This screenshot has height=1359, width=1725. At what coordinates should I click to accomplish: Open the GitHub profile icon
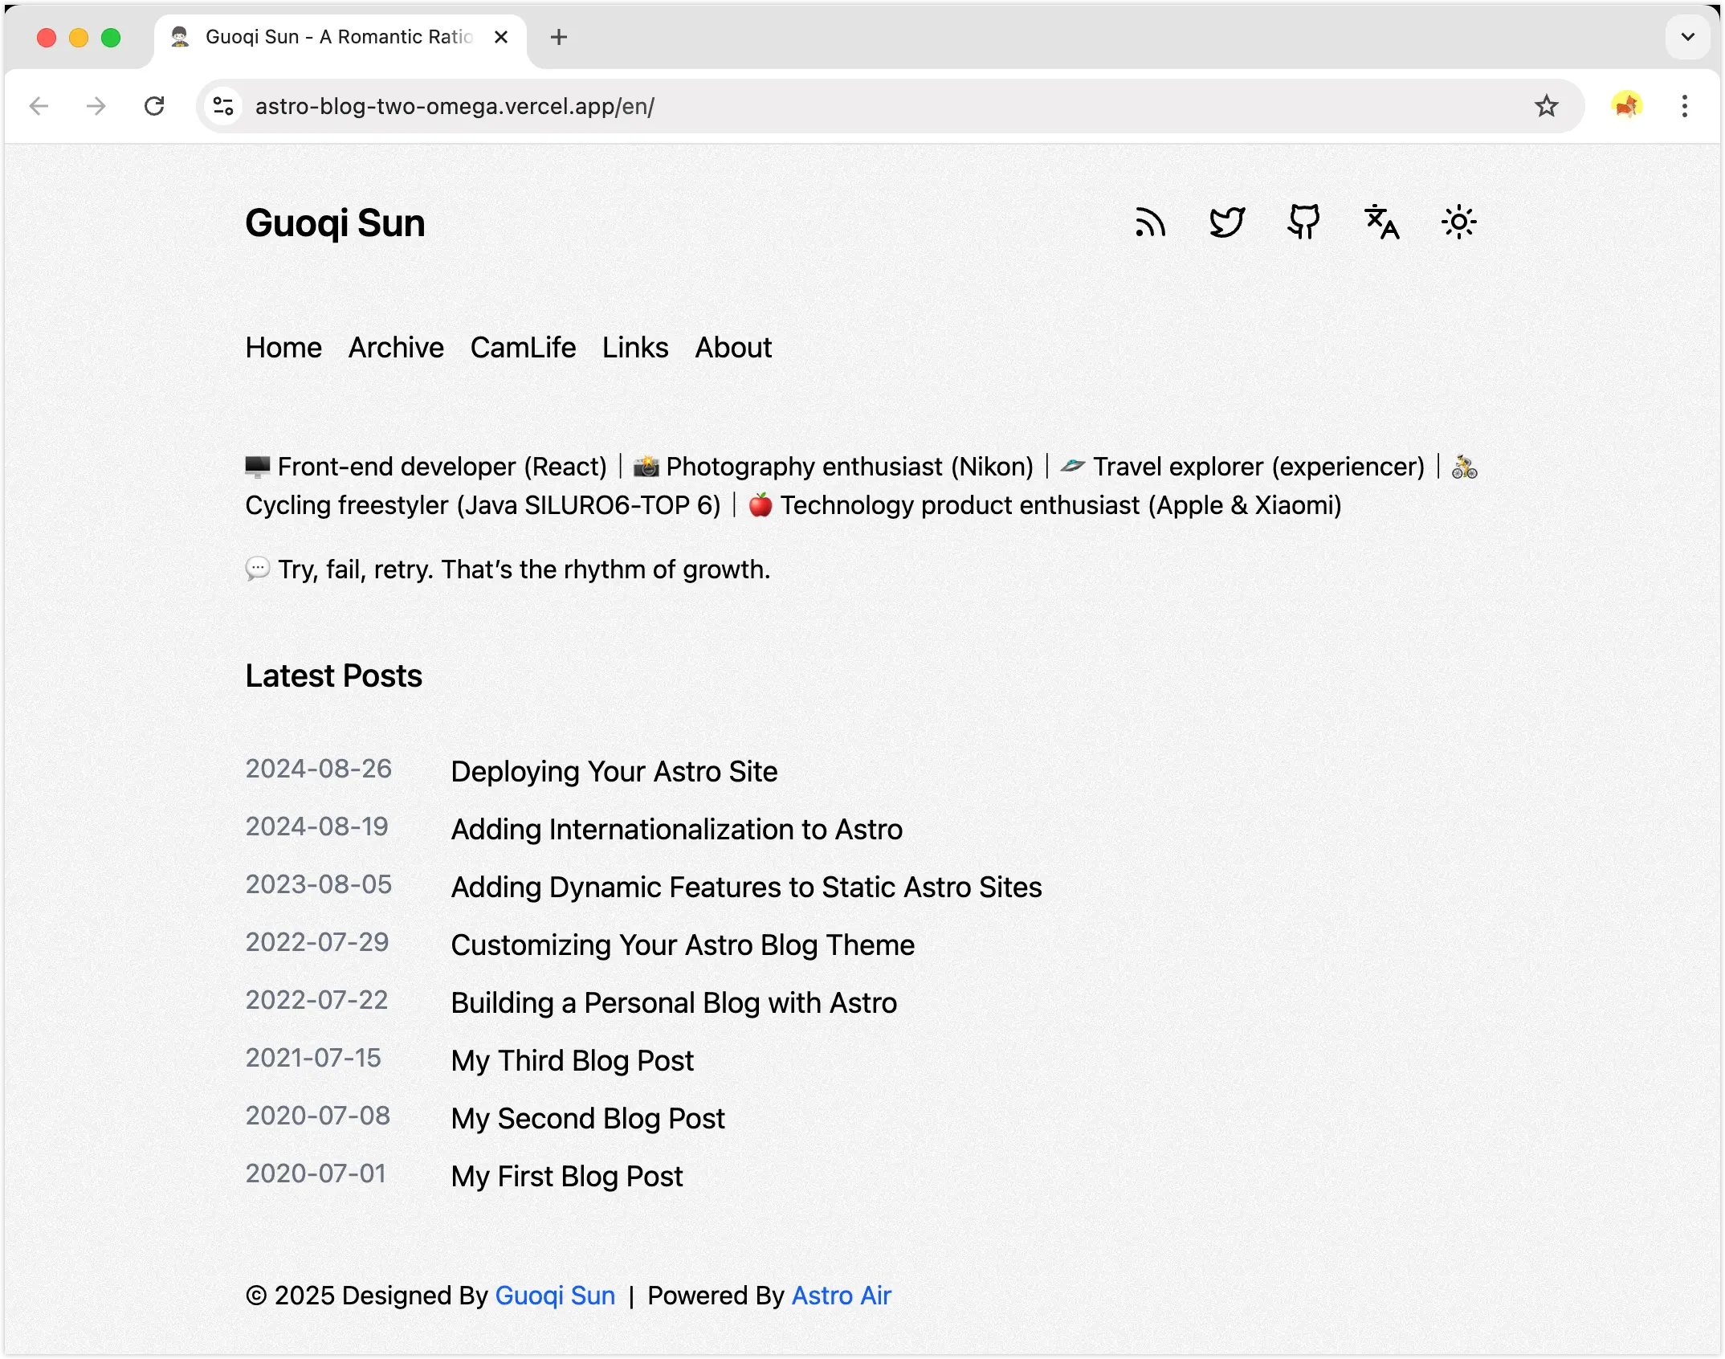[x=1301, y=222]
